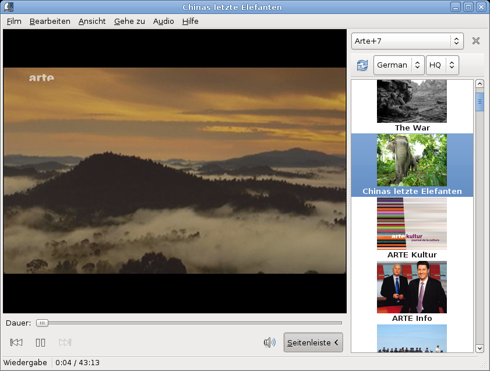Select The War video thumbnail
This screenshot has height=371, width=490.
(412, 101)
